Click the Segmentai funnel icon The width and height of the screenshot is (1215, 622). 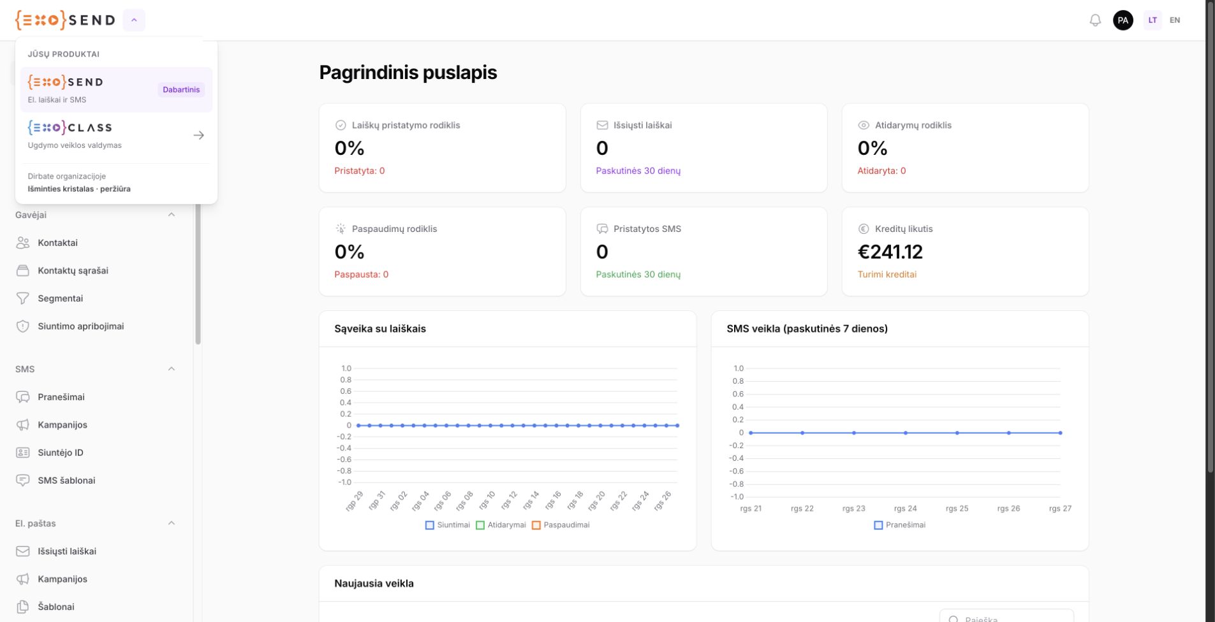[23, 298]
